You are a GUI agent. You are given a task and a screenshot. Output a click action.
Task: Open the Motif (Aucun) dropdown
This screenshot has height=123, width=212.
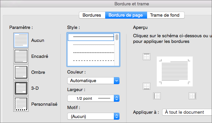coord(93,116)
